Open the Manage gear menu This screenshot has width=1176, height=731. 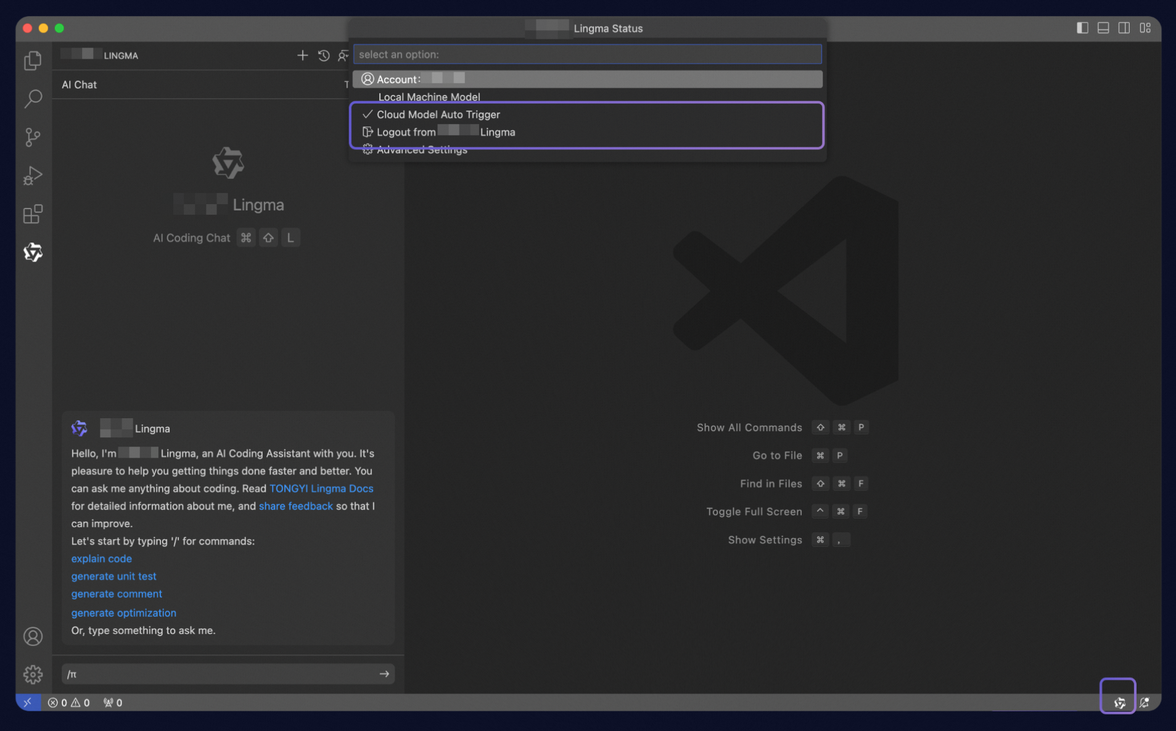(x=33, y=674)
